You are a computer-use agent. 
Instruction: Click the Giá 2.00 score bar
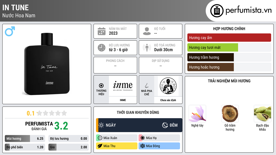68,147
